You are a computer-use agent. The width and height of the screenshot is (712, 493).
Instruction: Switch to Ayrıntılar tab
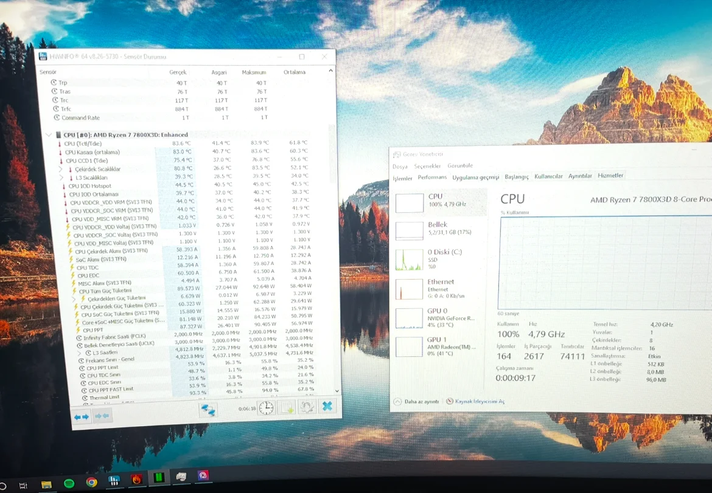point(580,176)
